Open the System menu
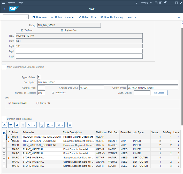Viewport: 183px width, 174px height. click(11, 3)
